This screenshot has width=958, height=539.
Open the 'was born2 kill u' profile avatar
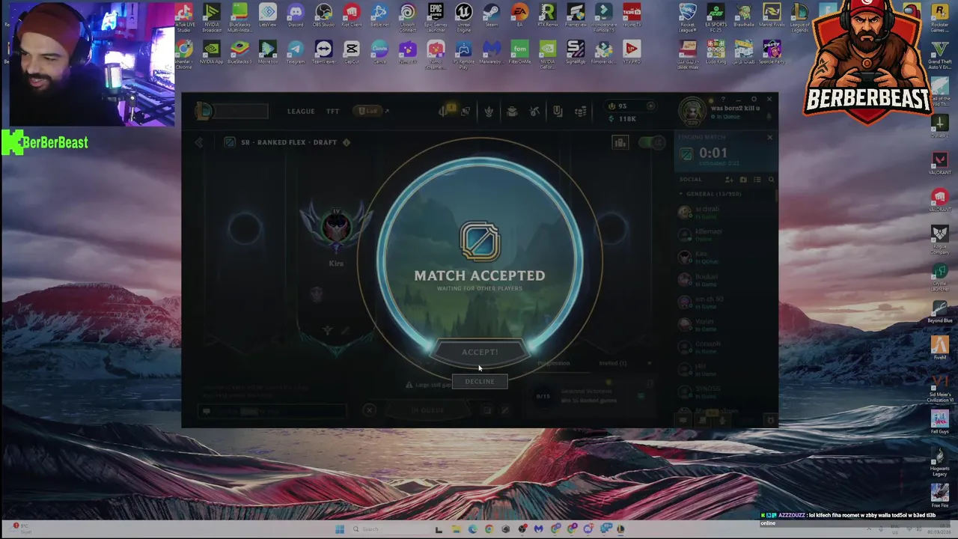[692, 112]
